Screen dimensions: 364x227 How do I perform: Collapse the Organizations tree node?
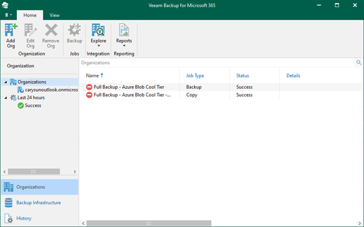[x=6, y=82]
